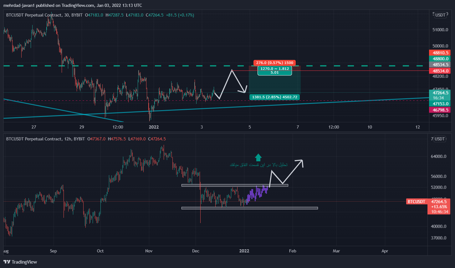Click the H47576.5 high value in the 12h legend
The image size is (455, 268).
[117, 139]
